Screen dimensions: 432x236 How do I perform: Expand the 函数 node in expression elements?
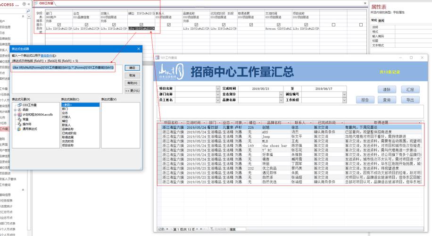pyautogui.click(x=15, y=110)
